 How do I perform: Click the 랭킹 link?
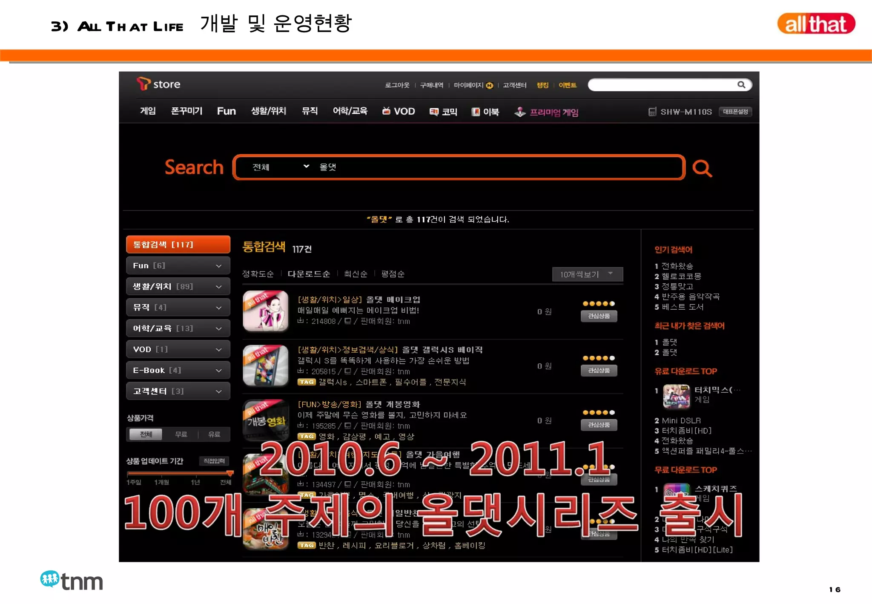(542, 85)
